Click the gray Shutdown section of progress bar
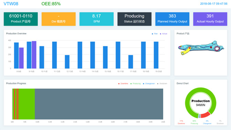 [x=99, y=104]
